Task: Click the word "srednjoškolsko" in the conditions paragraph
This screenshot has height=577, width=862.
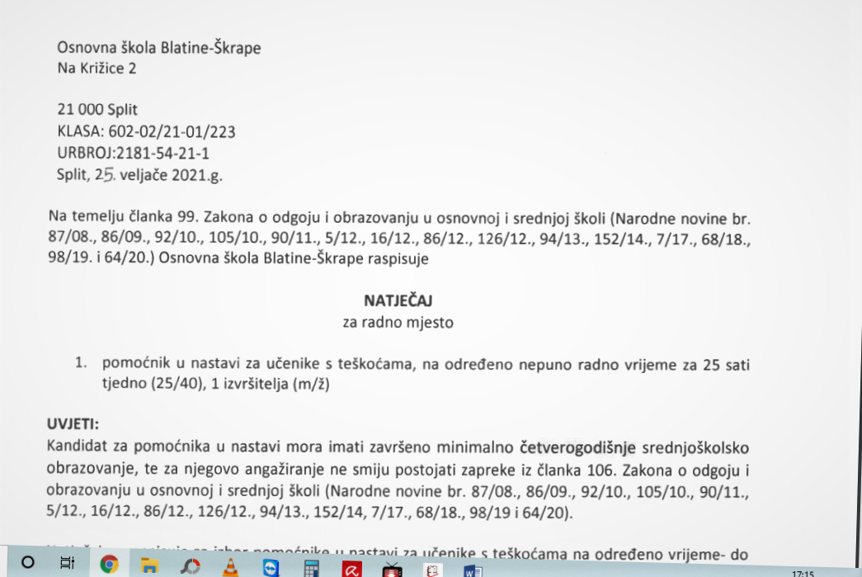Action: 695,448
